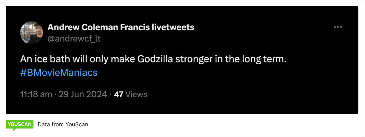Click "YouScan" in the footer caption text

[x=77, y=125]
